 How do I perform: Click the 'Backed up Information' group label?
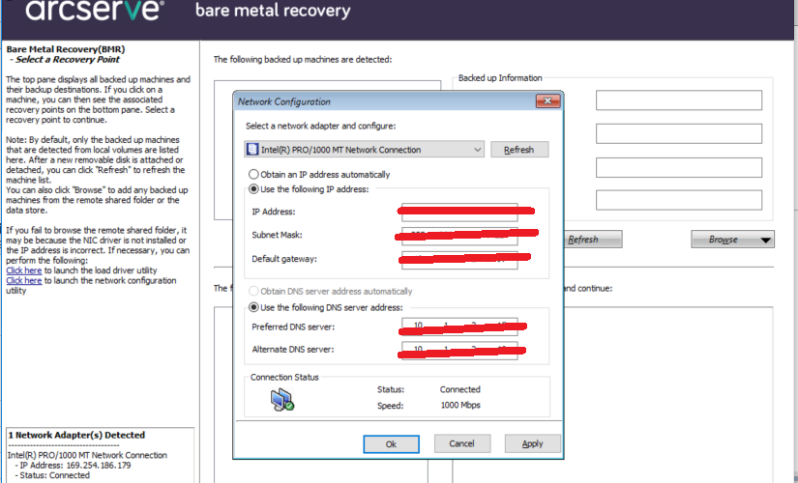(500, 78)
